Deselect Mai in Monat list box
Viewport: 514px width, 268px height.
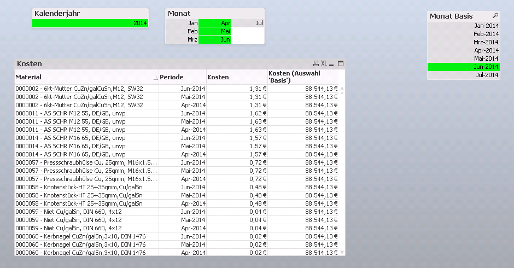point(215,31)
